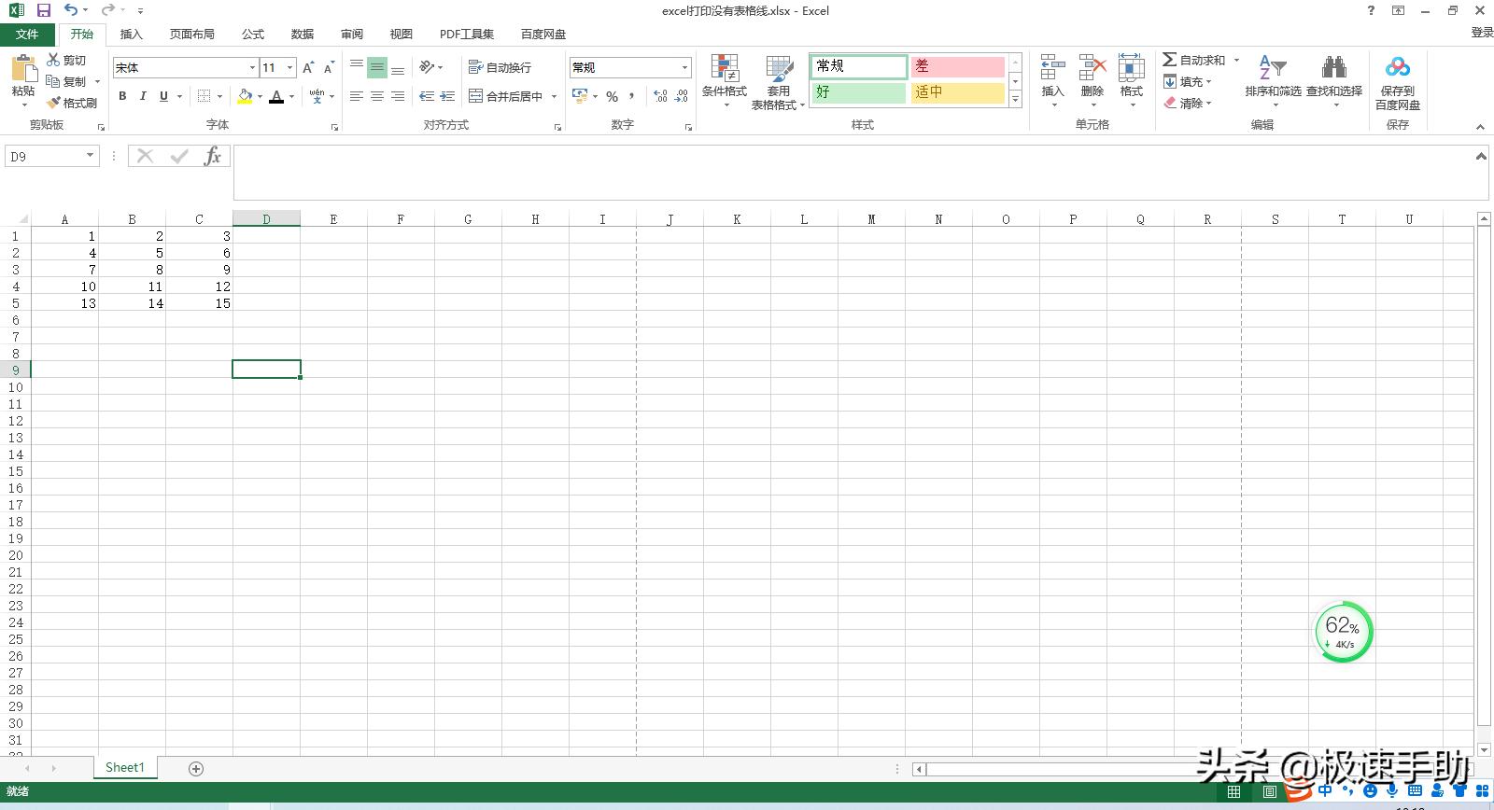Select the 好 cell style
1494x810 pixels.
(x=858, y=92)
